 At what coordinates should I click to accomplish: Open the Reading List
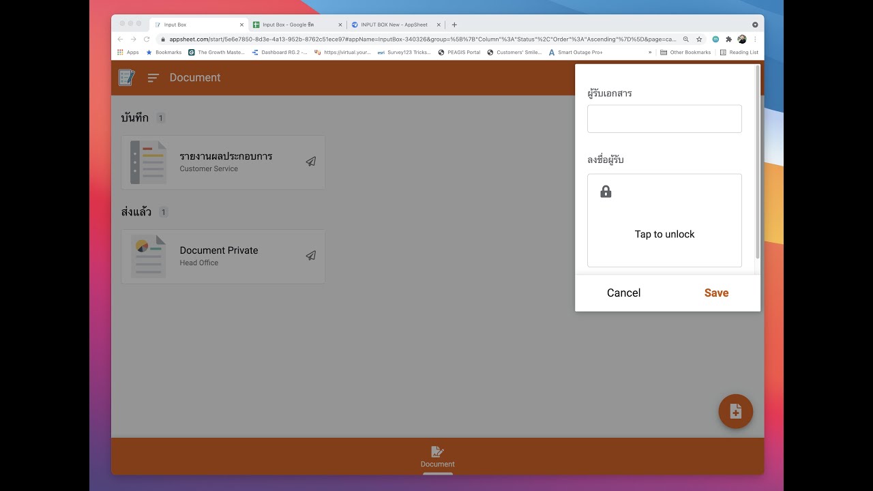739,53
